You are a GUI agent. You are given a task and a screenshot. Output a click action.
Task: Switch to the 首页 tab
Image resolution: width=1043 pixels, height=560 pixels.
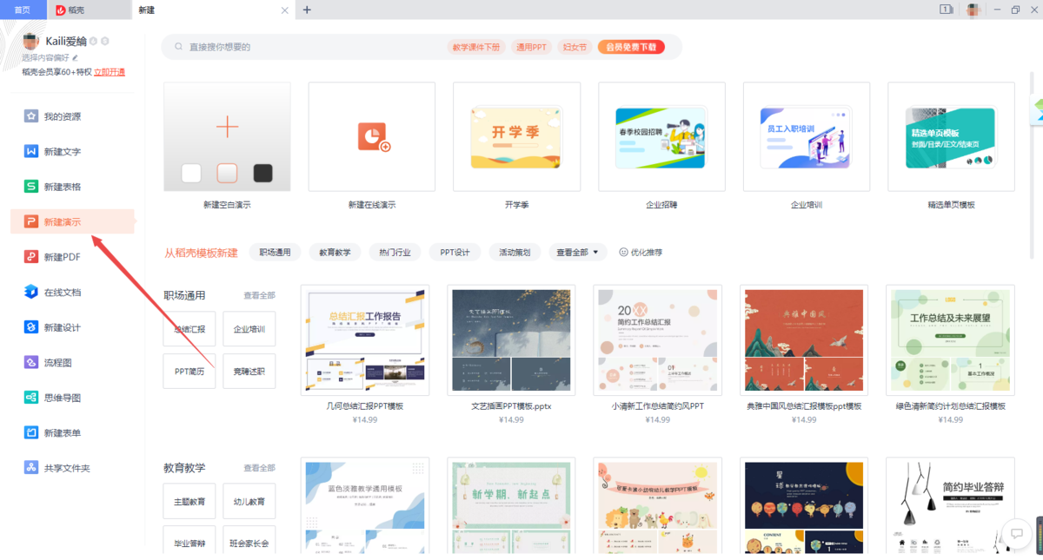23,10
